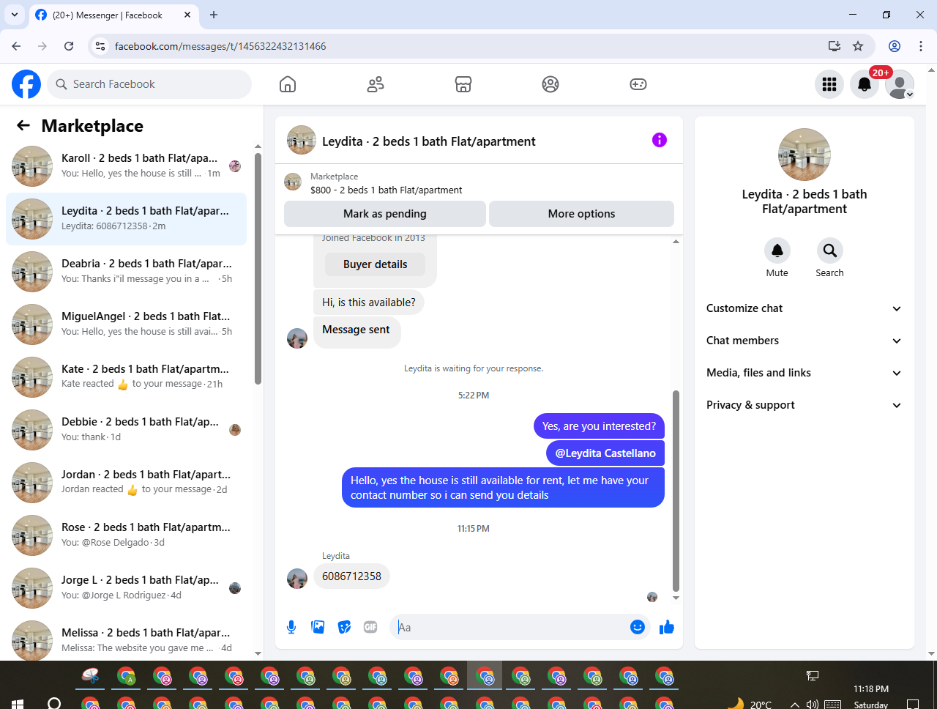
Task: Record a voice clip with microphone icon
Action: [291, 627]
